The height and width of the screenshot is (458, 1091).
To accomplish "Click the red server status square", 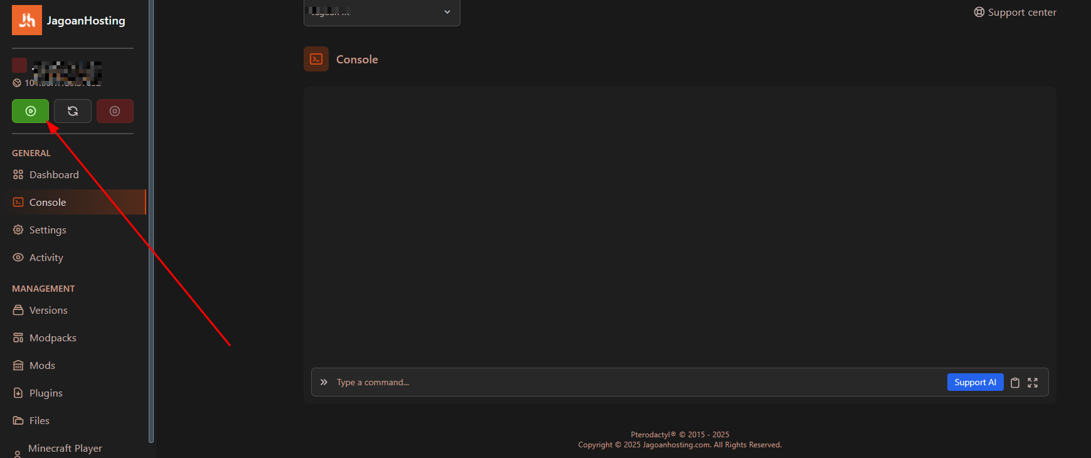I will pos(19,65).
